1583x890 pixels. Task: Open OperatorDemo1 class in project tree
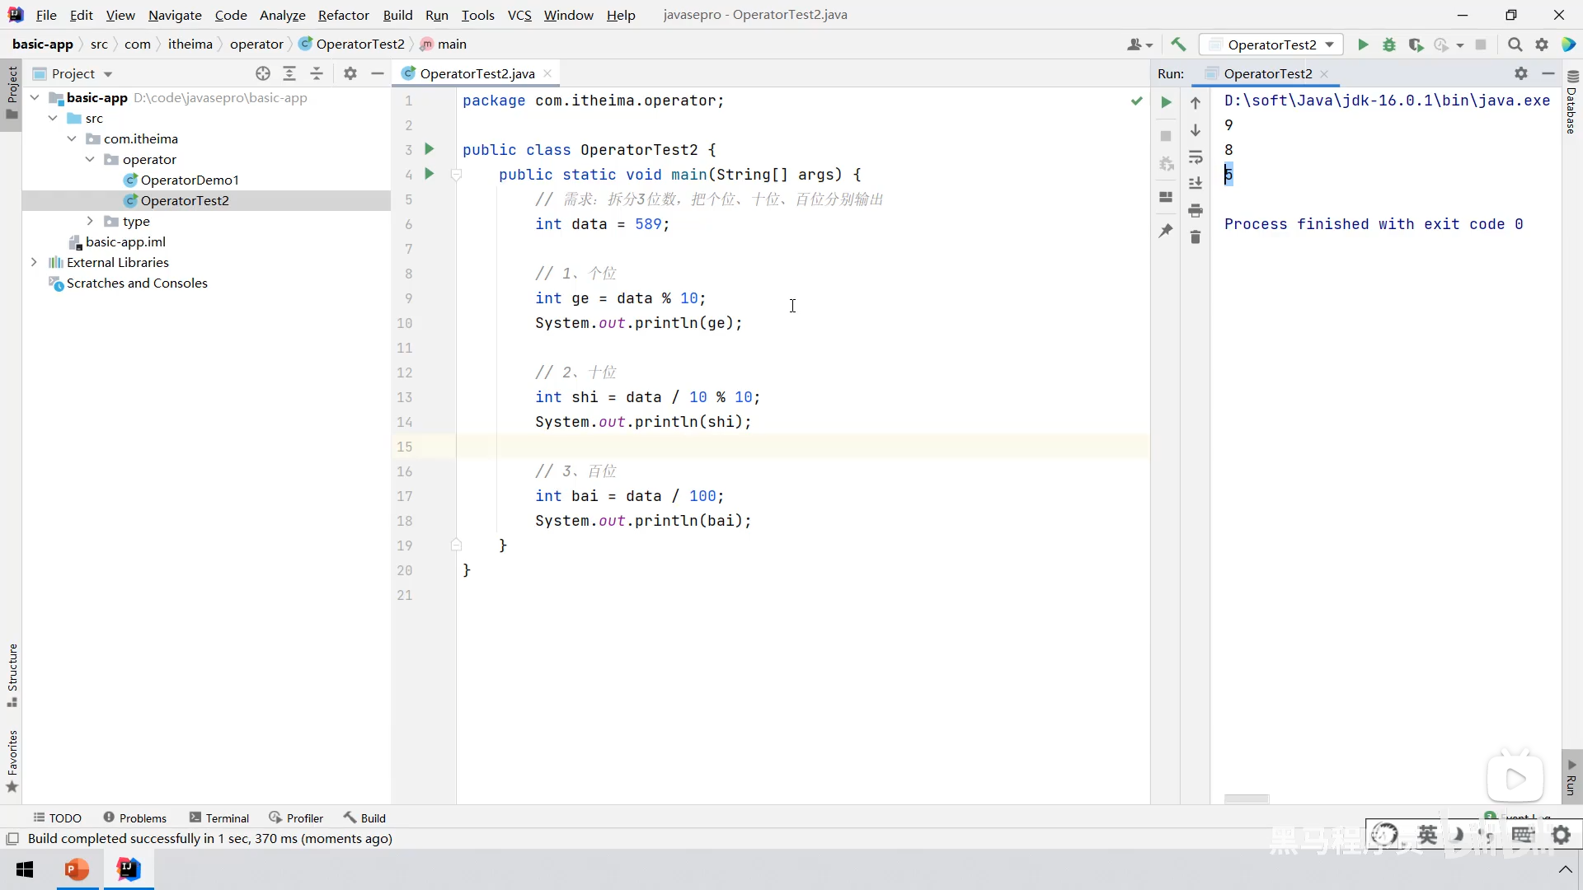click(x=189, y=180)
